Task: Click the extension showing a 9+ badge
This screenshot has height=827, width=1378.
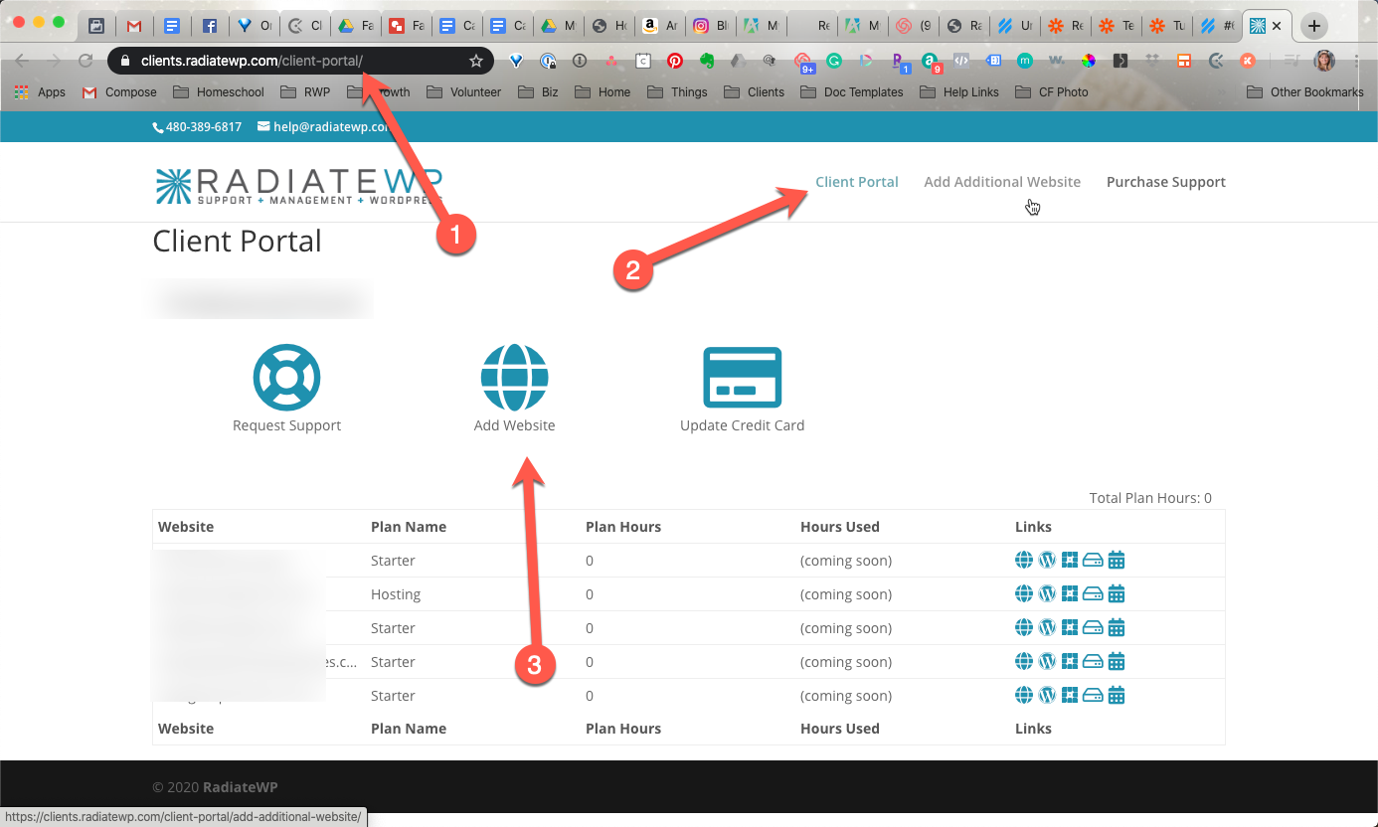Action: coord(803,63)
